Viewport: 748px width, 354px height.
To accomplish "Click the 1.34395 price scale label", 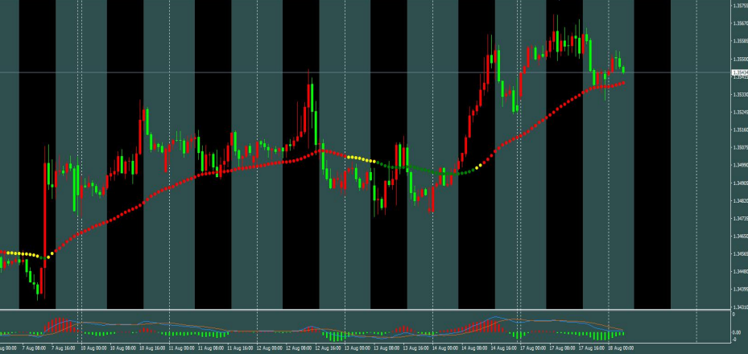I will [741, 289].
